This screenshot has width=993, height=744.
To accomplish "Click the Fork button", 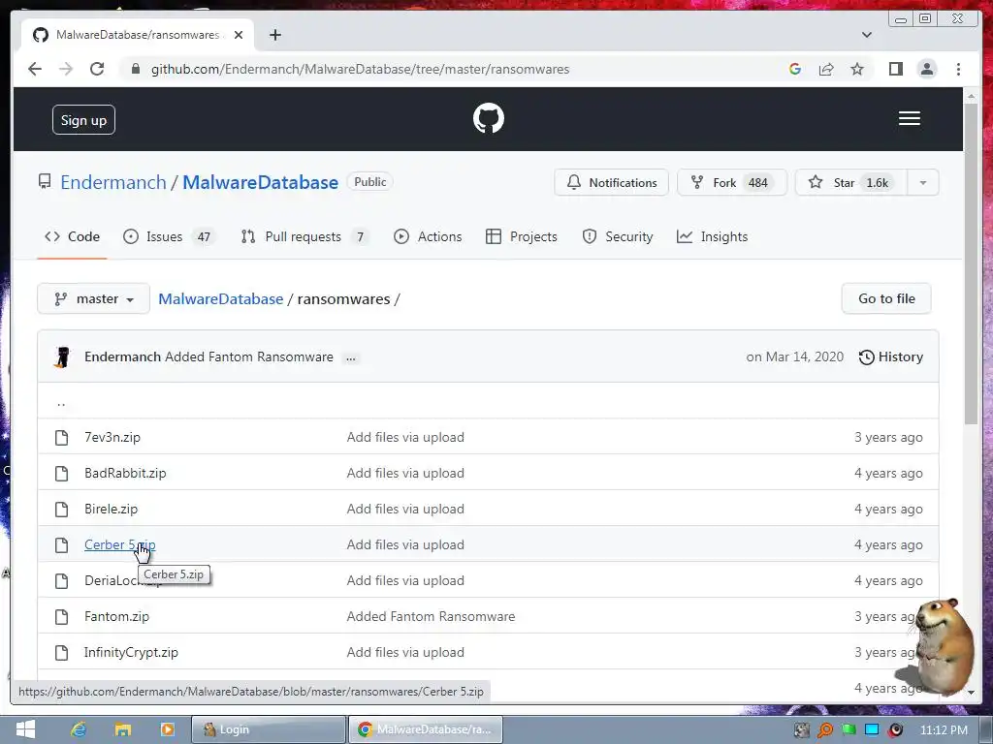I will pyautogui.click(x=731, y=182).
